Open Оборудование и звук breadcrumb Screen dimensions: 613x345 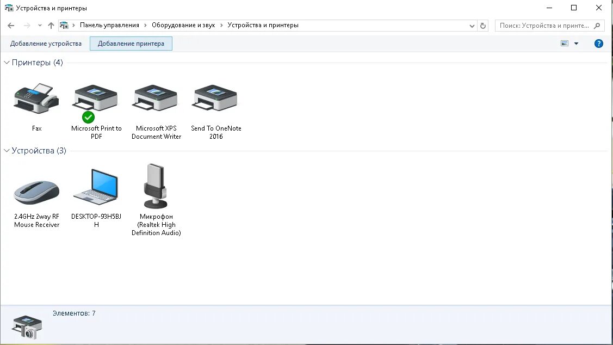coord(183,25)
